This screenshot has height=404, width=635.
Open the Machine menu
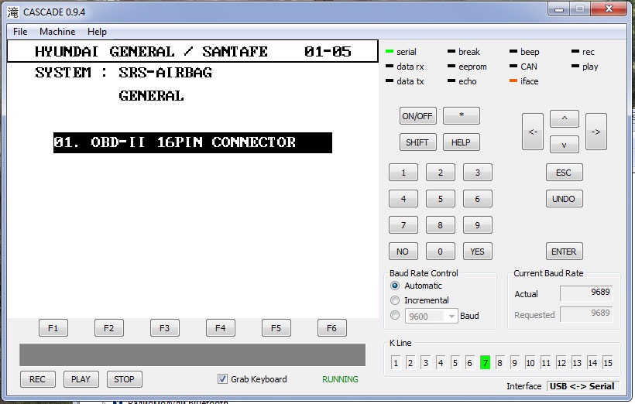[57, 32]
